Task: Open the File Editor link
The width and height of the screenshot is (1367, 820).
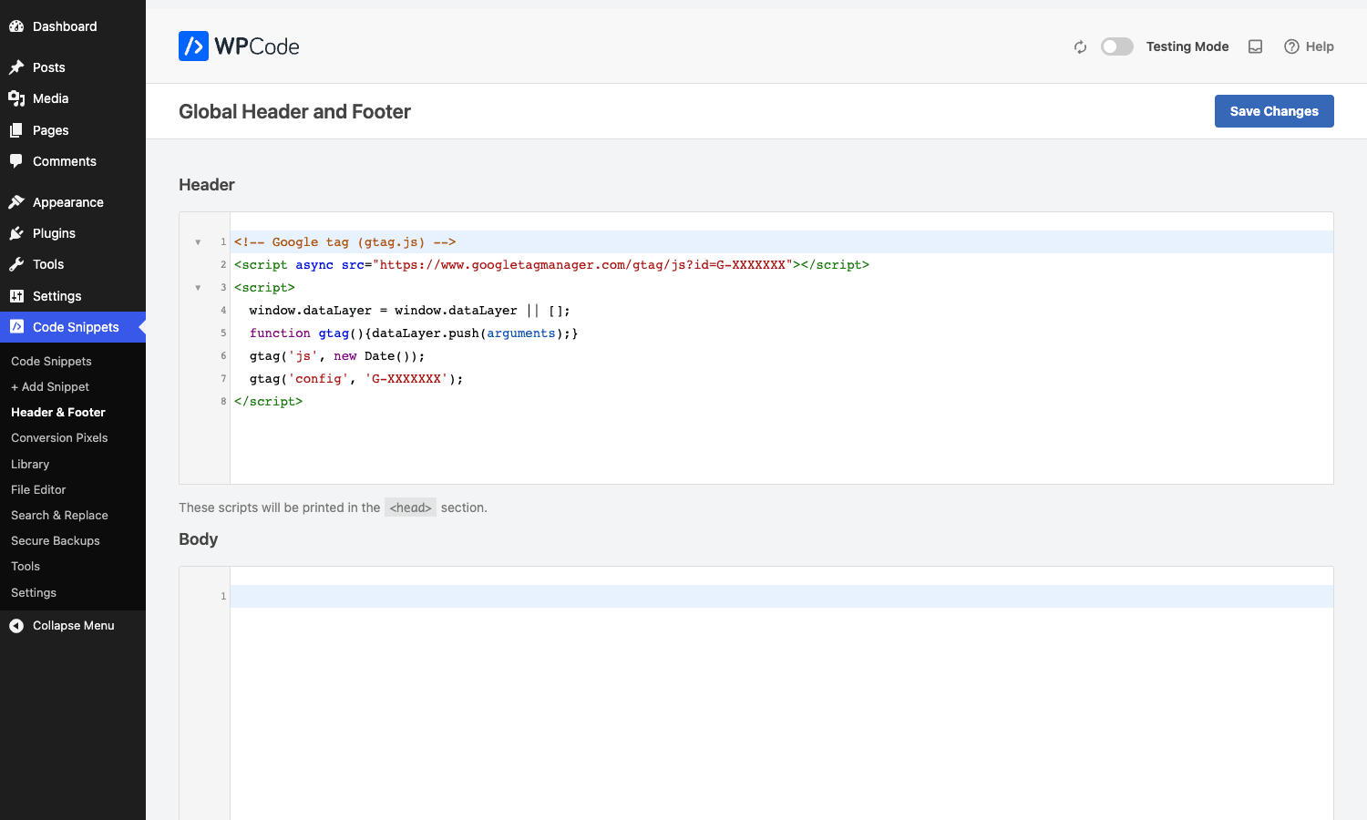Action: [x=38, y=489]
